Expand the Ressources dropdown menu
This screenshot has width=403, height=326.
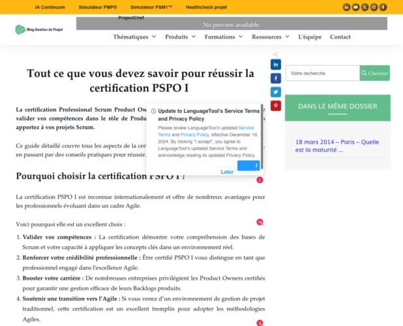271,37
